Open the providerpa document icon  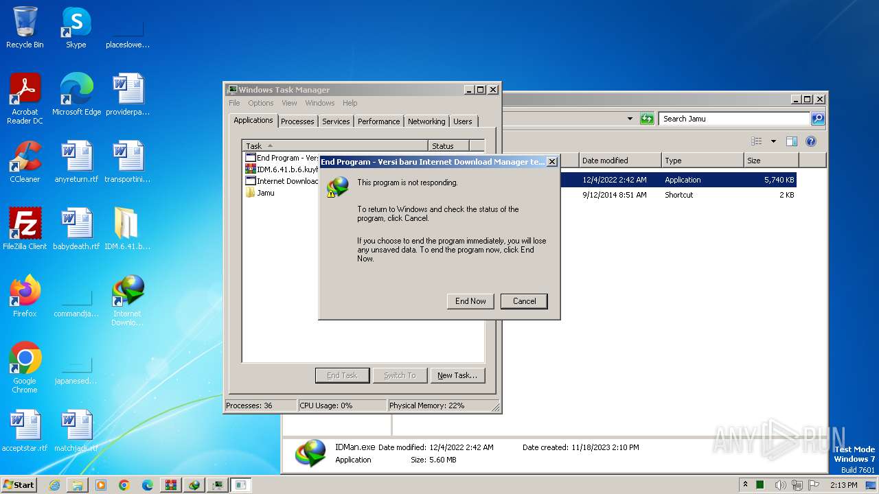point(128,95)
